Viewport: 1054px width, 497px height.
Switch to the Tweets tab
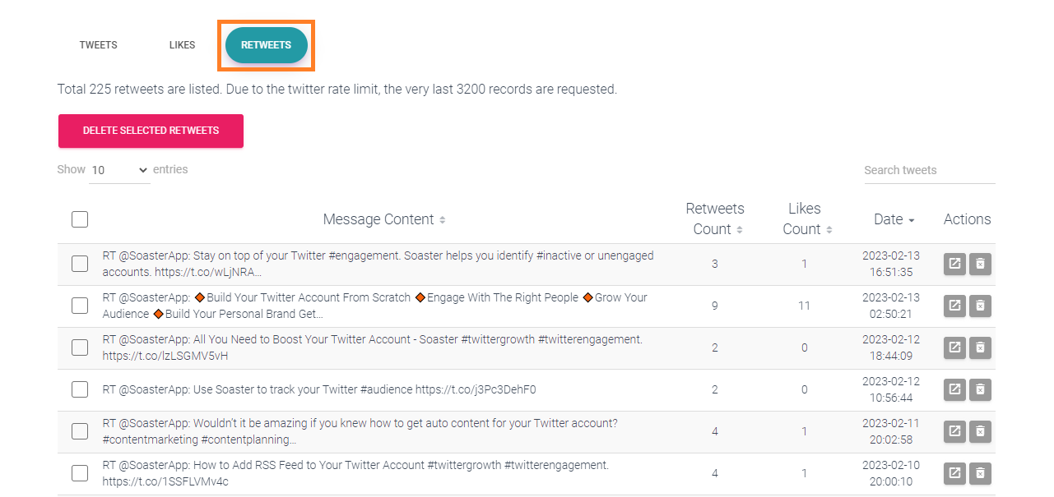tap(98, 45)
